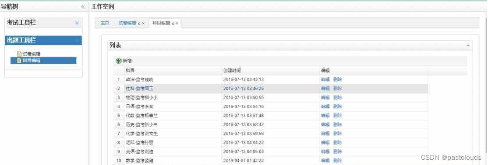The image size is (488, 165).
Task: Edit the 日语 subject row
Action: coord(325,107)
